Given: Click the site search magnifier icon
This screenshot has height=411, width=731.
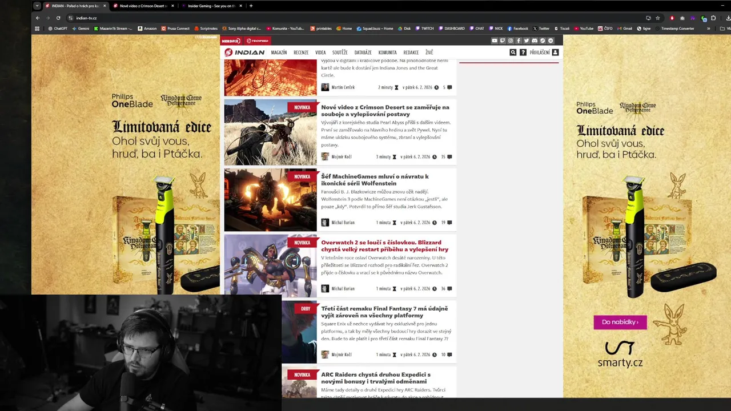Looking at the screenshot, I should pyautogui.click(x=513, y=53).
